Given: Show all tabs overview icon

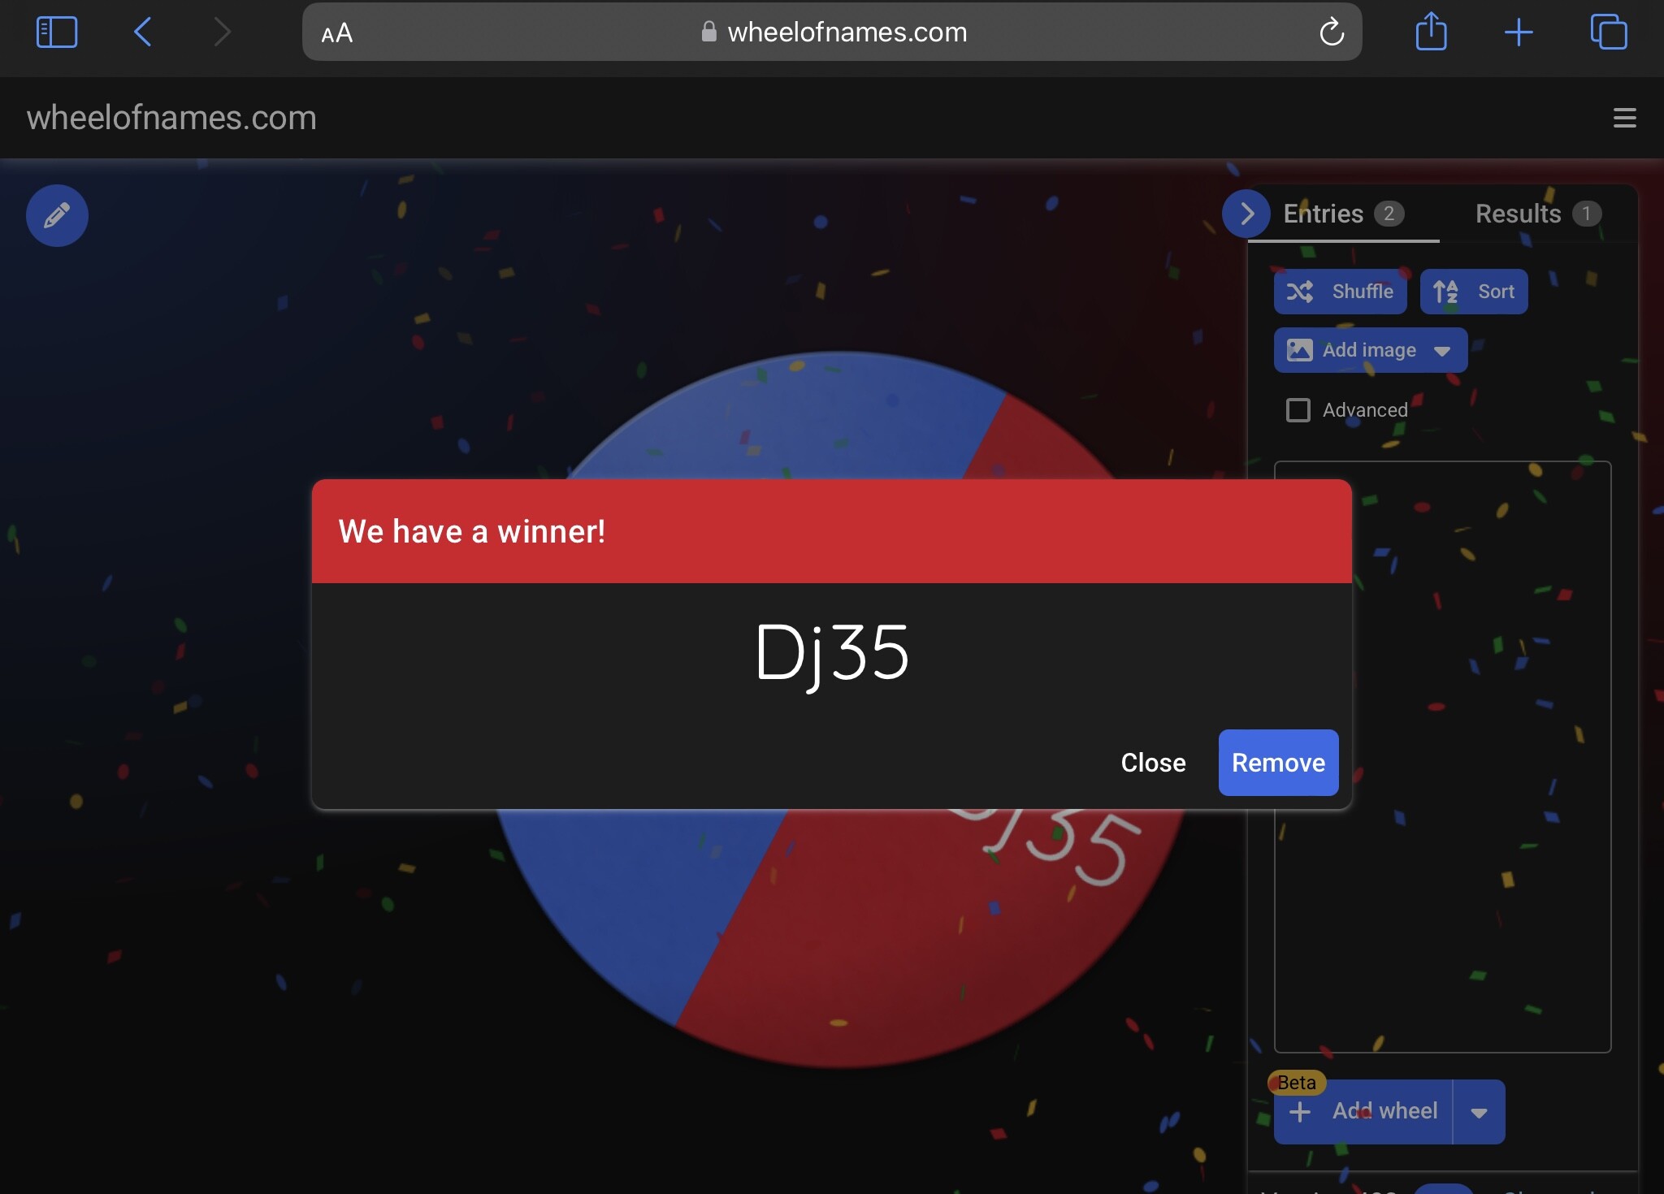Looking at the screenshot, I should (x=1608, y=32).
